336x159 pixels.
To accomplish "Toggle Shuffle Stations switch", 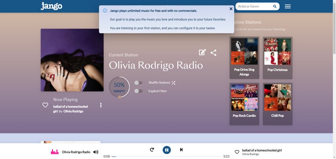I will coord(138,83).
